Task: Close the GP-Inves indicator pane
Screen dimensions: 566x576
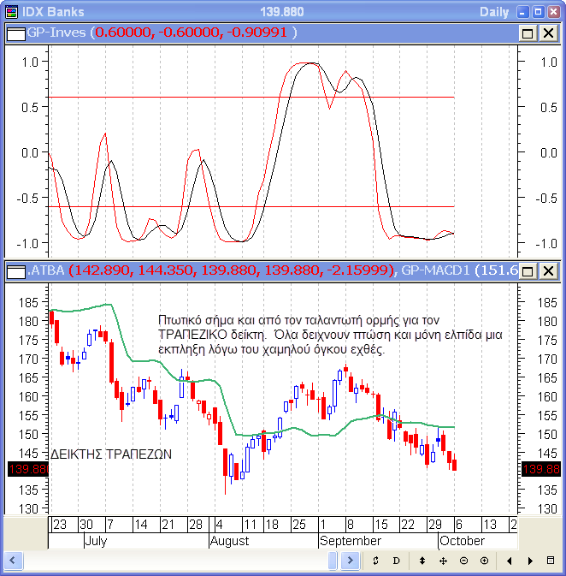Action: coord(547,33)
